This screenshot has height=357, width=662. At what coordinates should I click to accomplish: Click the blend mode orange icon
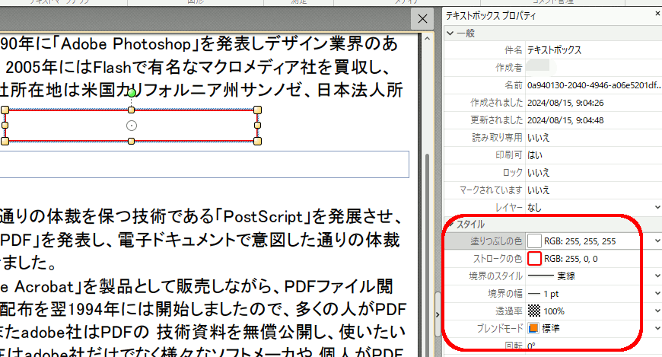point(533,328)
